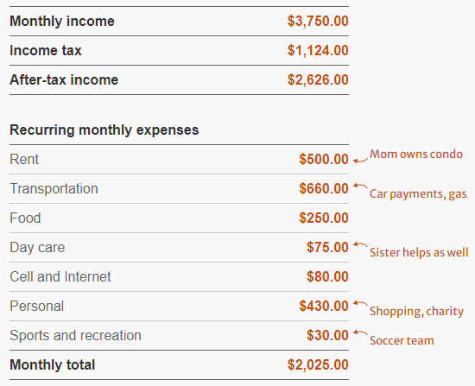Image resolution: width=475 pixels, height=386 pixels.
Task: Click the arrow by Sports and recreation amount
Action: point(360,333)
